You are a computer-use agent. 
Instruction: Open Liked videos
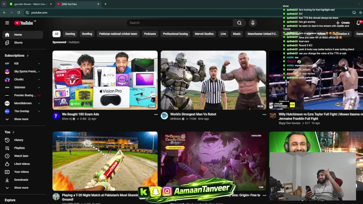click(x=23, y=164)
